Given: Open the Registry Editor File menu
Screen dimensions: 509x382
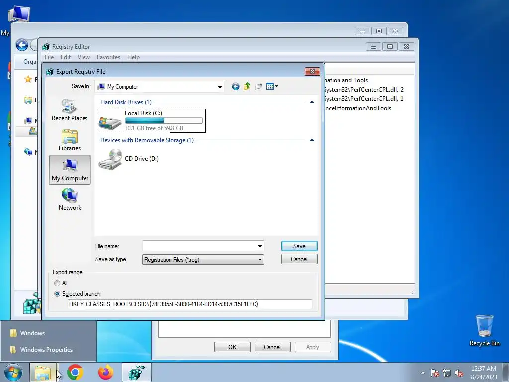Looking at the screenshot, I should click(49, 57).
